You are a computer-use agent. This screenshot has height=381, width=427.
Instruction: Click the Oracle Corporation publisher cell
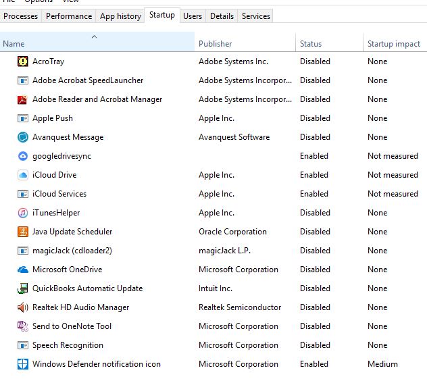tap(232, 232)
